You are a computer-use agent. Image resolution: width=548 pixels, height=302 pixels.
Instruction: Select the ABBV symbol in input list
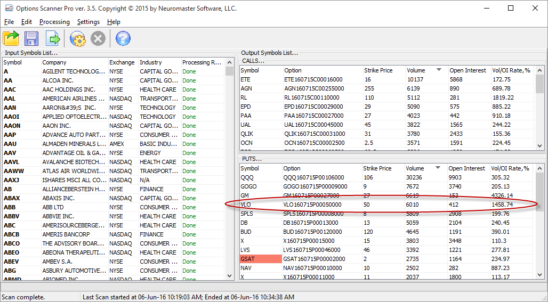click(x=12, y=216)
